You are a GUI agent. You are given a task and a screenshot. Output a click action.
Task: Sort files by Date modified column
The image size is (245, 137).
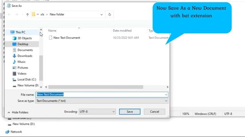pos(122,30)
